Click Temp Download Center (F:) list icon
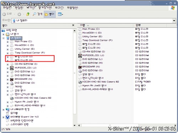This screenshot has width=178, height=133. coord(80,40)
